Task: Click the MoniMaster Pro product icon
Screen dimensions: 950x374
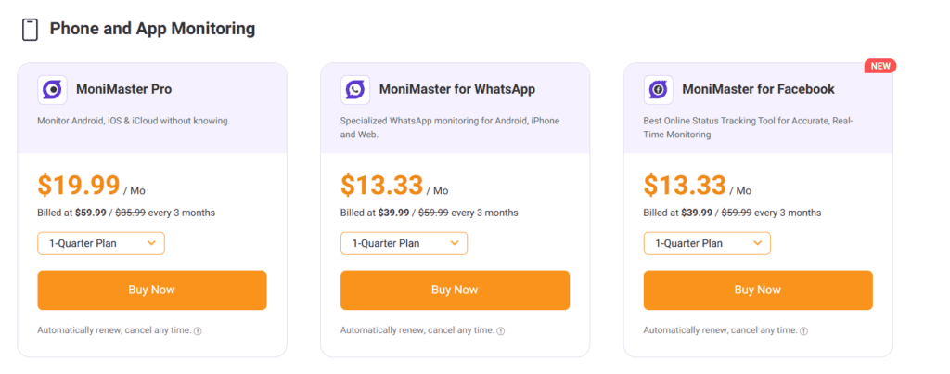Action: click(x=52, y=90)
